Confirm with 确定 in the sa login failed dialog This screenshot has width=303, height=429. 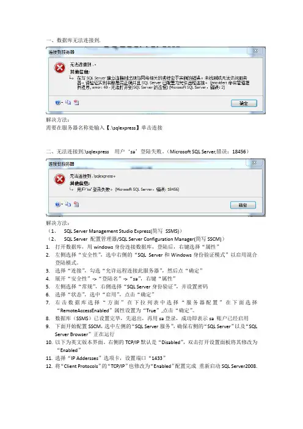tap(243, 205)
